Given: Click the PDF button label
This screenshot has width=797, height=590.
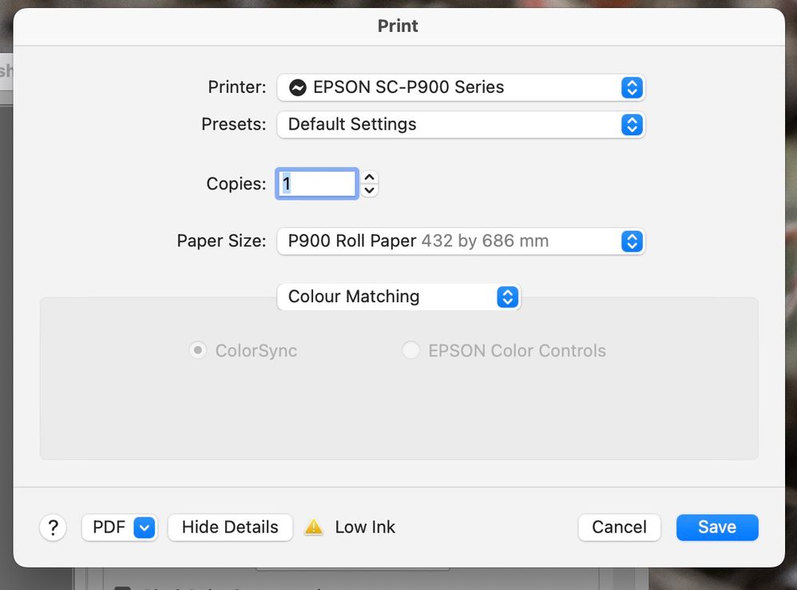Looking at the screenshot, I should pyautogui.click(x=109, y=528).
